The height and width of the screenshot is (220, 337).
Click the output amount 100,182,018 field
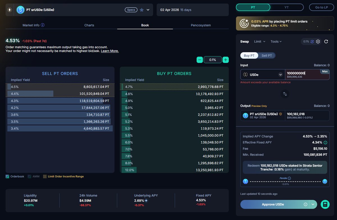[307, 116]
